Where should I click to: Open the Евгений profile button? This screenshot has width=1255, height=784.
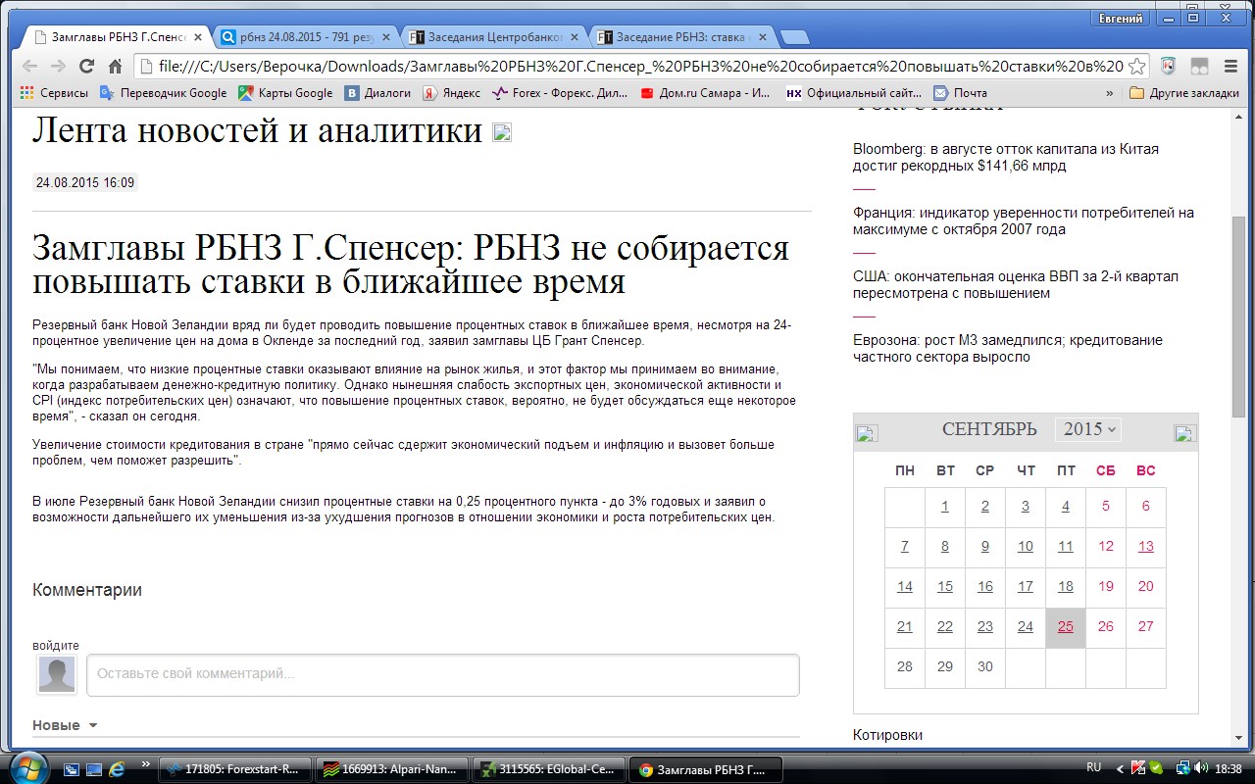pyautogui.click(x=1121, y=19)
